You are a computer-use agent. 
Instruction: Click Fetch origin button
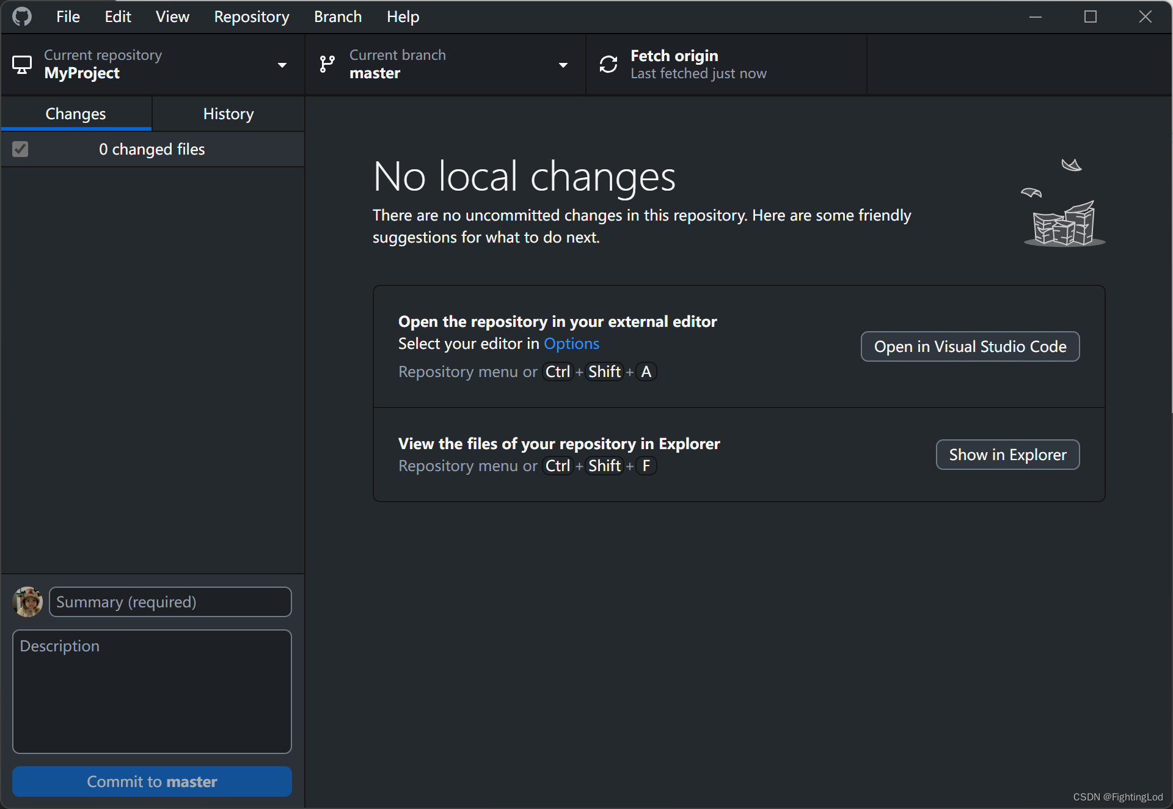(726, 64)
